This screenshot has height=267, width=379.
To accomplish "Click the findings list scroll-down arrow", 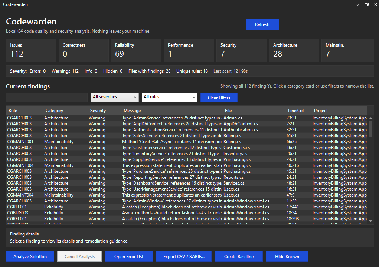I will tap(370, 221).
